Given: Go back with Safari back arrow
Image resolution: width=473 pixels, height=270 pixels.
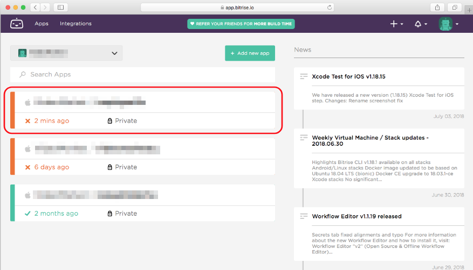Looking at the screenshot, I should click(x=35, y=7).
